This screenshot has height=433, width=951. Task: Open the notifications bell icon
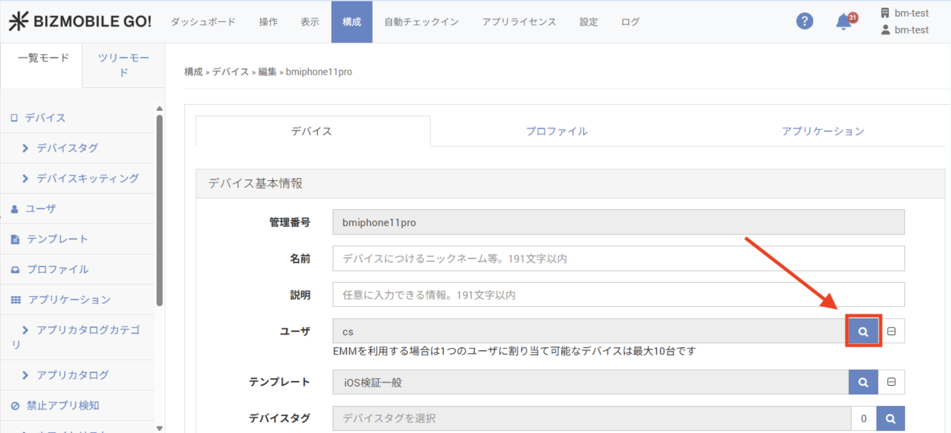(844, 21)
